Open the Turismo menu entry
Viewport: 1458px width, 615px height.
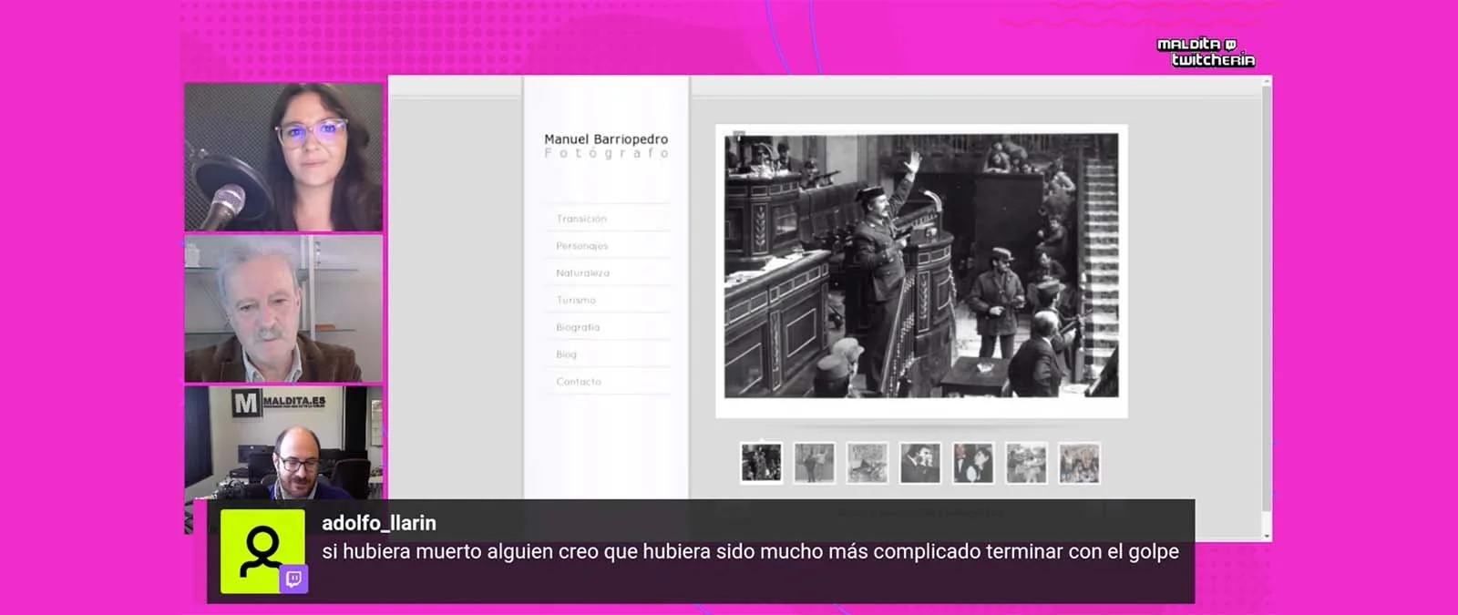(x=576, y=300)
